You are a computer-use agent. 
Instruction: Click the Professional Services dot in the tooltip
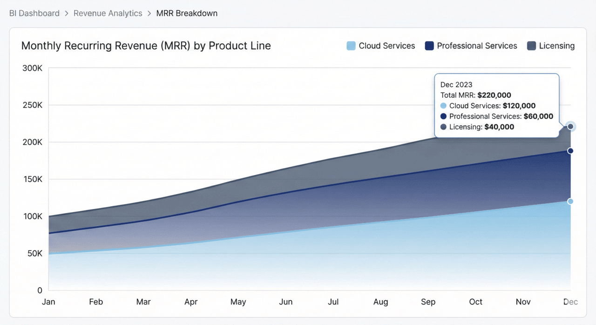(443, 116)
